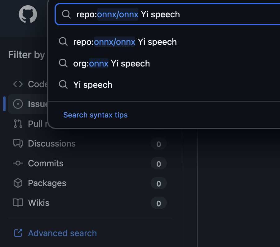Choose suggestion "org:onnx Yi speech"
This screenshot has width=280, height=247.
point(112,64)
